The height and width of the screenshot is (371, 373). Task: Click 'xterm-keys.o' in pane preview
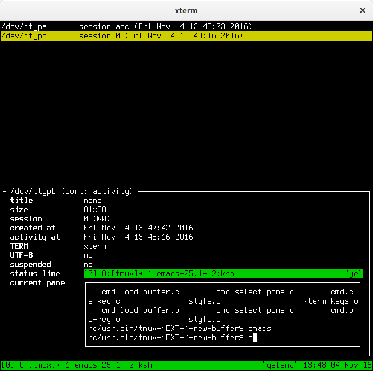[x=331, y=301]
